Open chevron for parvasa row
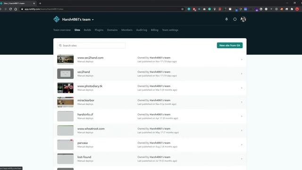 (242, 144)
